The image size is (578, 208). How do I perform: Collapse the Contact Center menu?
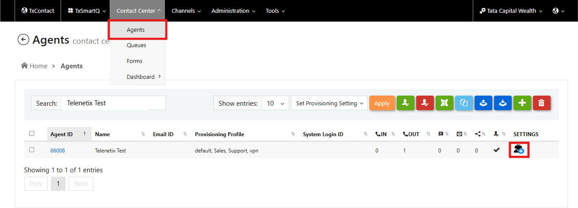[x=138, y=11]
